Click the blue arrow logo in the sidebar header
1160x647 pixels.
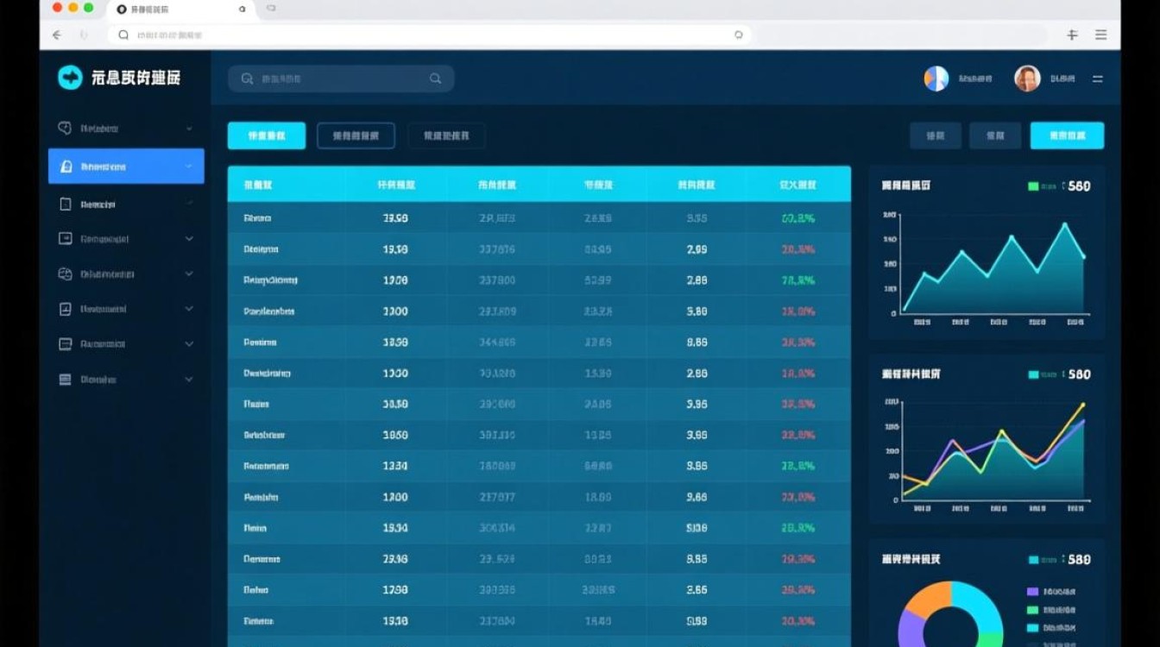[x=70, y=78]
